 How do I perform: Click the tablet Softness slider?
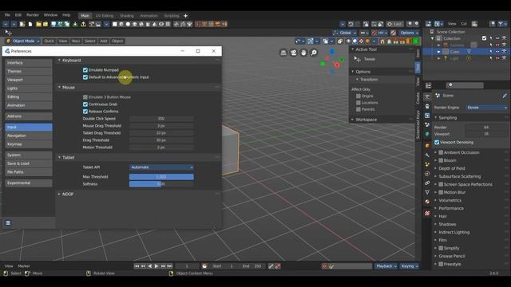[161, 184]
